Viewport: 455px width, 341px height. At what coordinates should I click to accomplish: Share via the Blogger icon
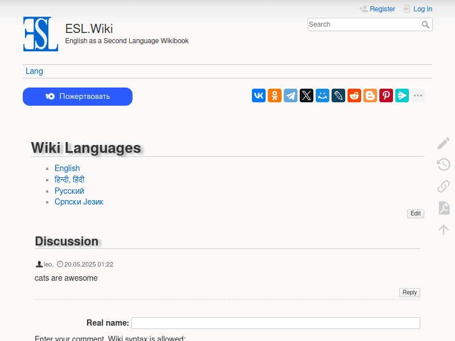click(370, 95)
